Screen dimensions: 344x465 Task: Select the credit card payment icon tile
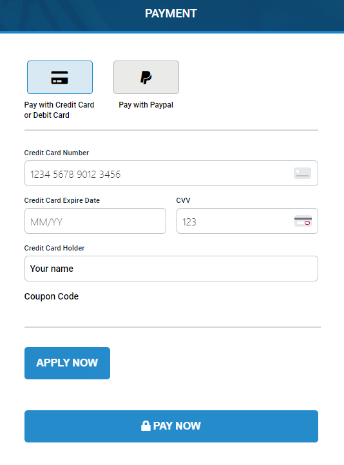coord(60,77)
